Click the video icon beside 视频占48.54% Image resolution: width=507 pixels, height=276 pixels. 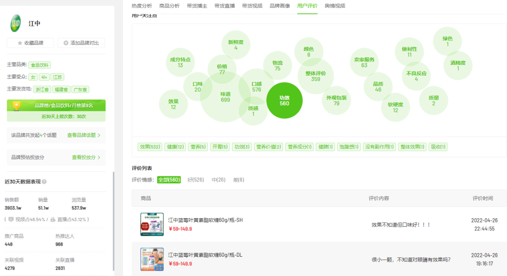click(x=11, y=220)
